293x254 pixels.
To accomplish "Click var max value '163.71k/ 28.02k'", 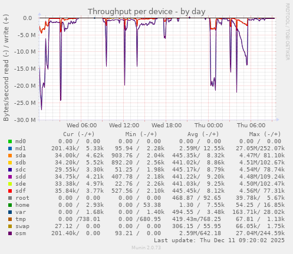I will coord(258,212).
